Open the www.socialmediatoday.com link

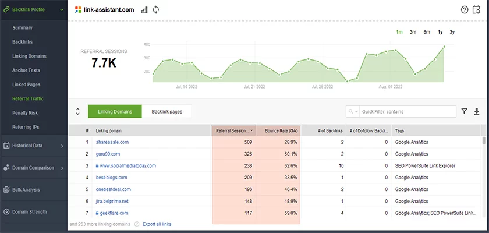(128, 166)
